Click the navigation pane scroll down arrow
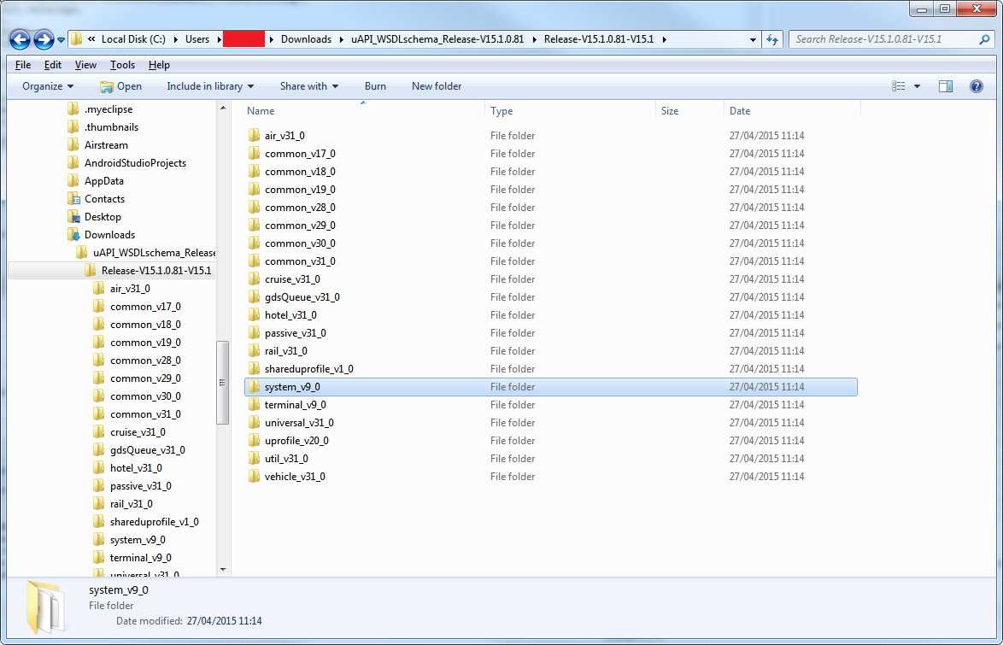Image resolution: width=1003 pixels, height=645 pixels. coord(223,569)
